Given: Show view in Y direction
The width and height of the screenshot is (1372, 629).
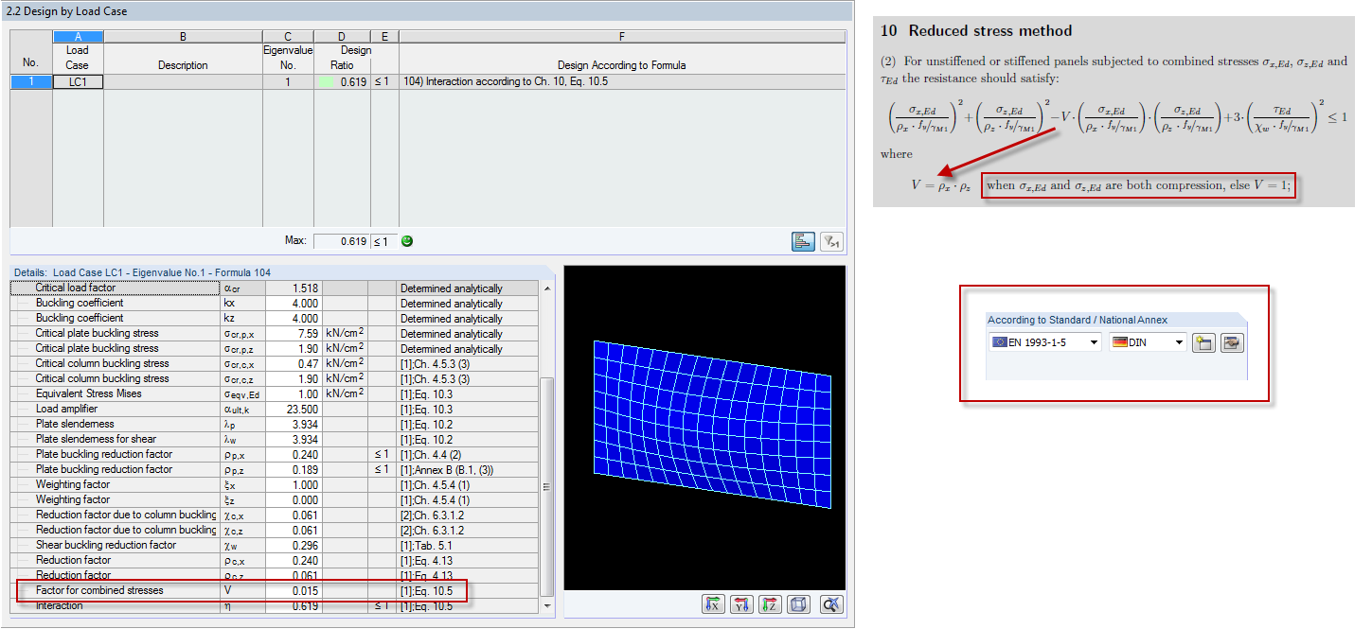Looking at the screenshot, I should point(743,605).
